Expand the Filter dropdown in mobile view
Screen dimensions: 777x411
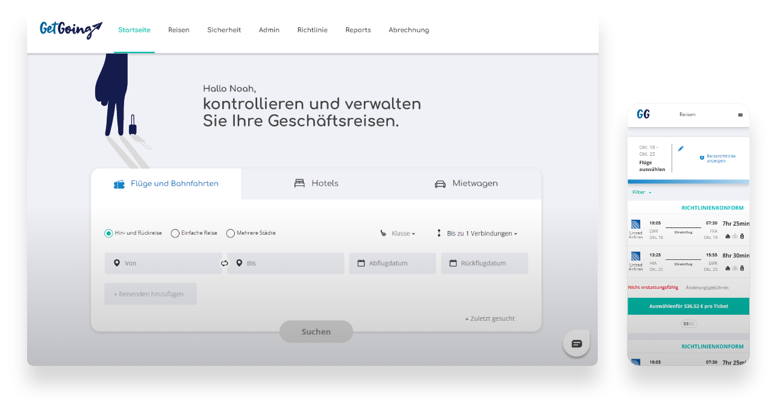[x=641, y=193]
